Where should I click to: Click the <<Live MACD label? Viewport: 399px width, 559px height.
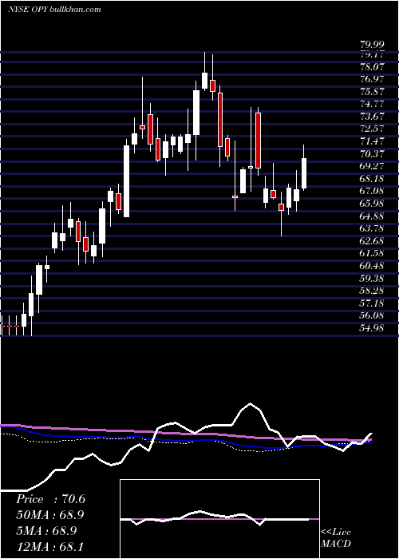(336, 537)
